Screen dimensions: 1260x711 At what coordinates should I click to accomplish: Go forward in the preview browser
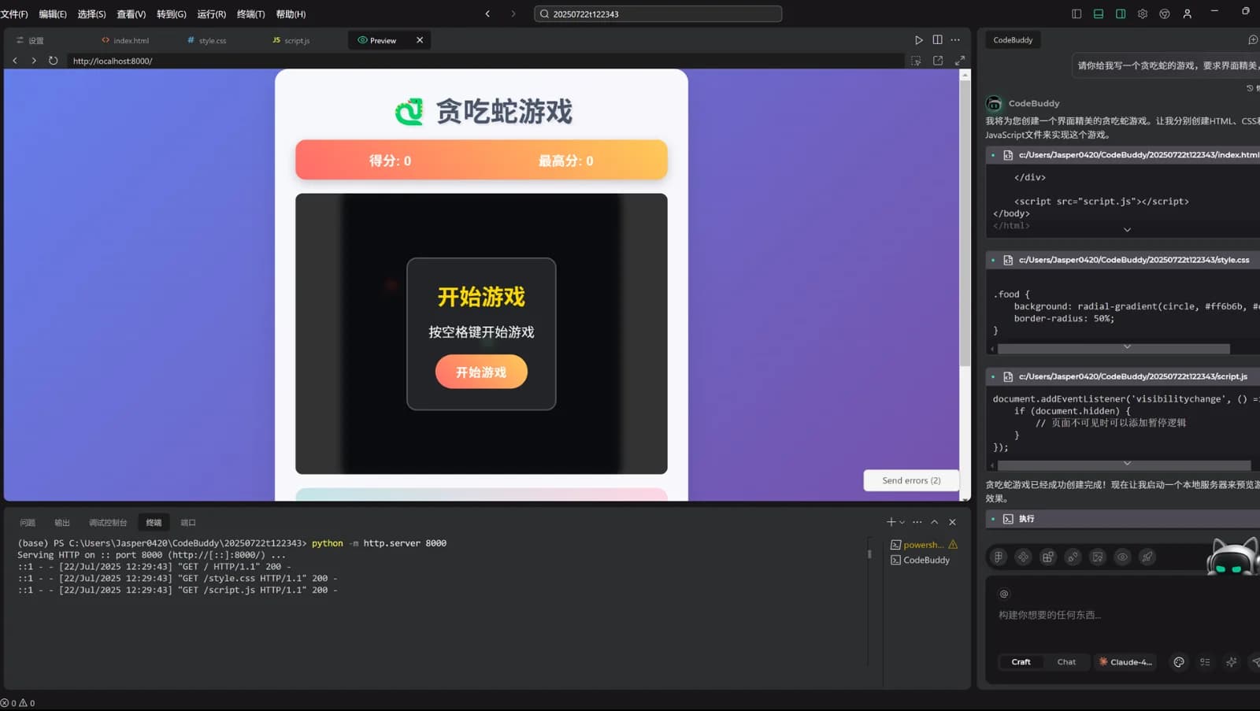(34, 61)
